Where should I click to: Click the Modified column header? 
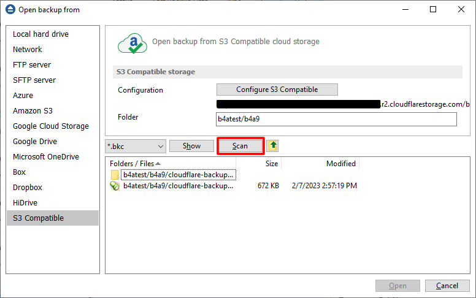(340, 164)
